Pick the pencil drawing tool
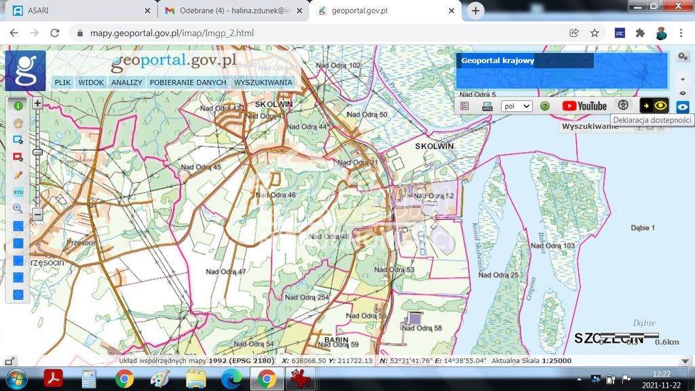The width and height of the screenshot is (695, 391). click(18, 174)
